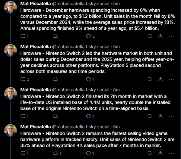Click the @matpiscatella.bsky.social handle in third post
Screen dimensions: 181x159
click(x=81, y=90)
